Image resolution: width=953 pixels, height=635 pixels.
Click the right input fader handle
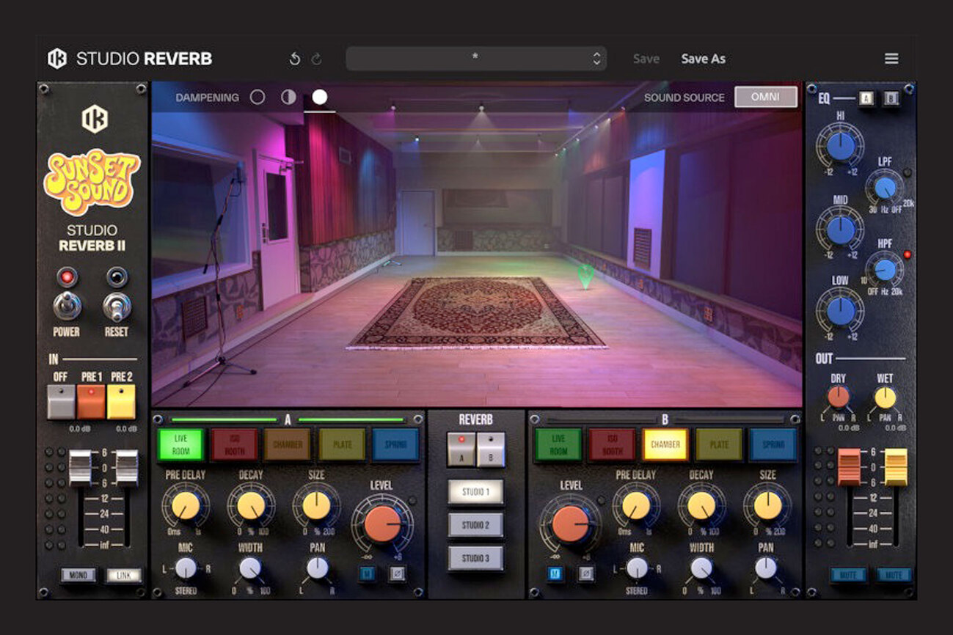[127, 468]
